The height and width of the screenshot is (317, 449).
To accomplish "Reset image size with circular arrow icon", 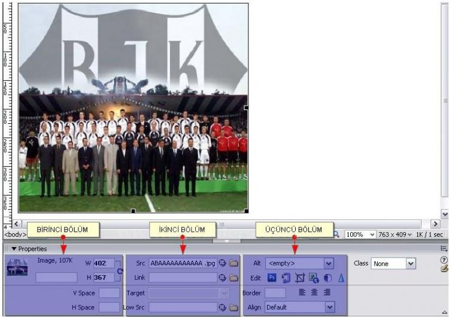I will (120, 271).
